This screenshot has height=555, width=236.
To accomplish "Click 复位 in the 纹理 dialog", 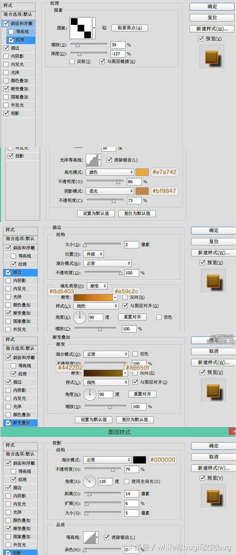I will click(212, 17).
